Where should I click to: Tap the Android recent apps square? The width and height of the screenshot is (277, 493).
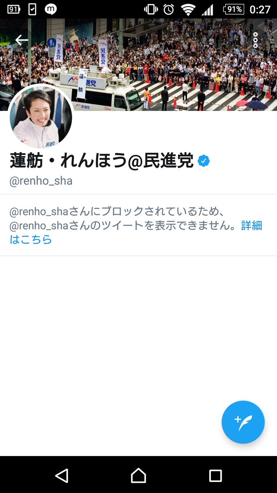(215, 475)
